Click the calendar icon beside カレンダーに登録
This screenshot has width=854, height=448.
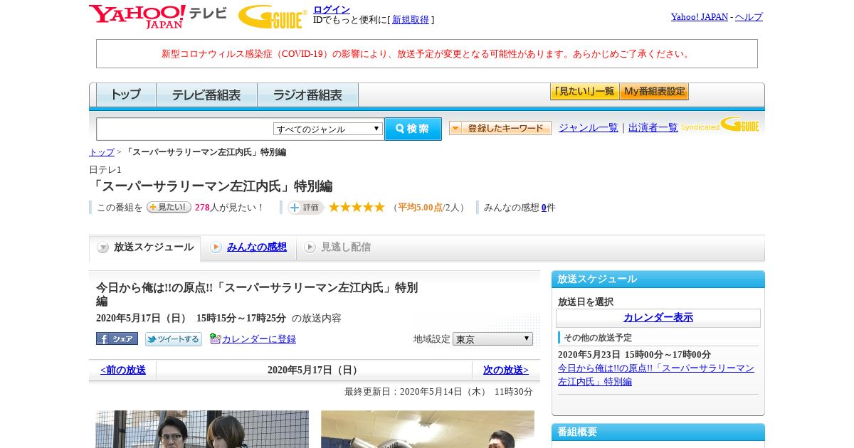click(216, 338)
